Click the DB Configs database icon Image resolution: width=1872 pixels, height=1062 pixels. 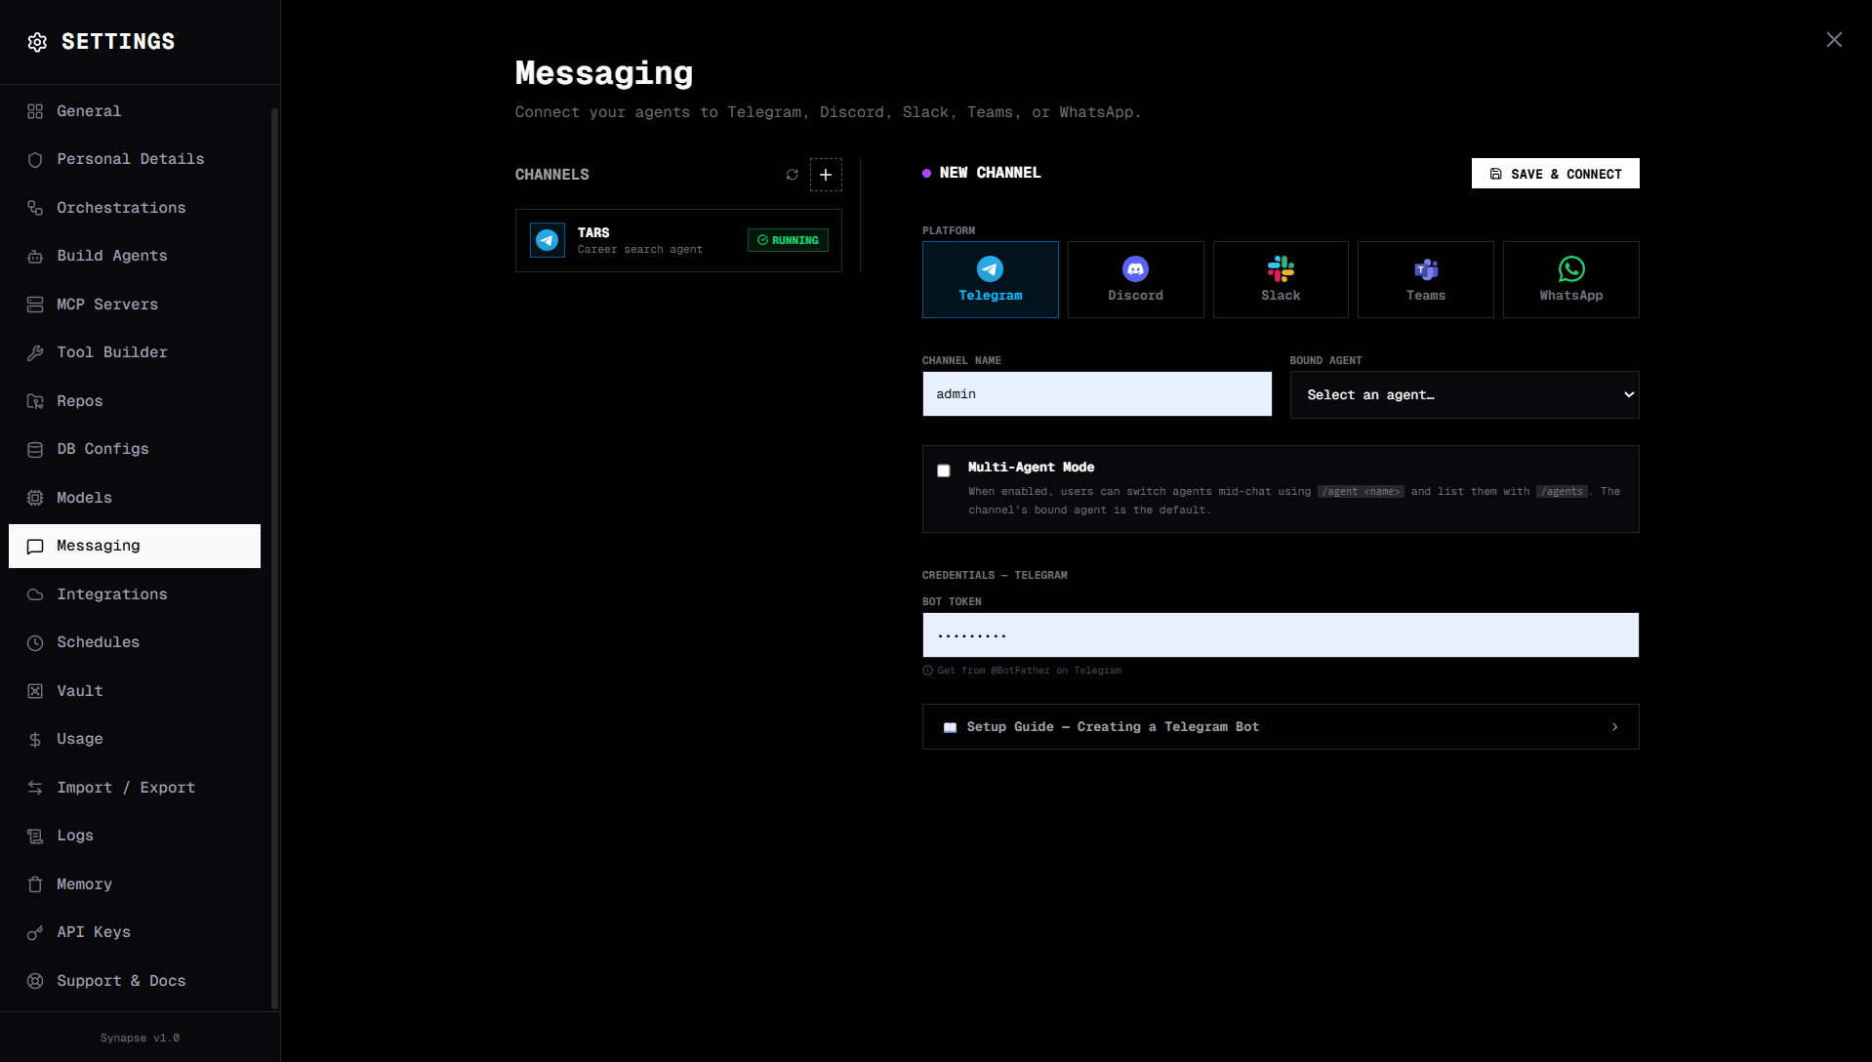35,450
